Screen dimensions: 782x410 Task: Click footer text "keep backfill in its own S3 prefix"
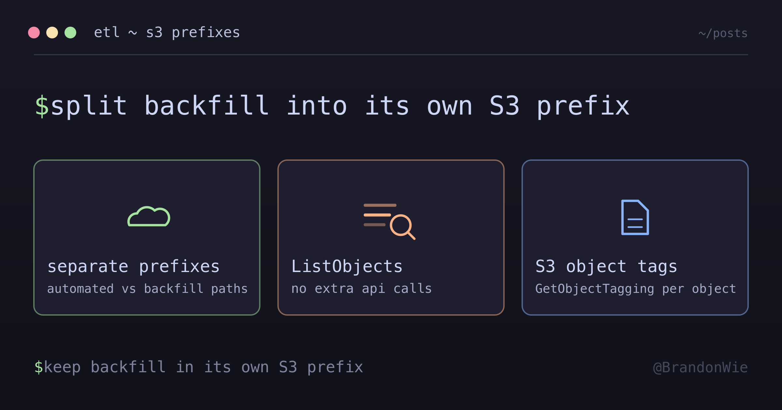click(x=203, y=367)
